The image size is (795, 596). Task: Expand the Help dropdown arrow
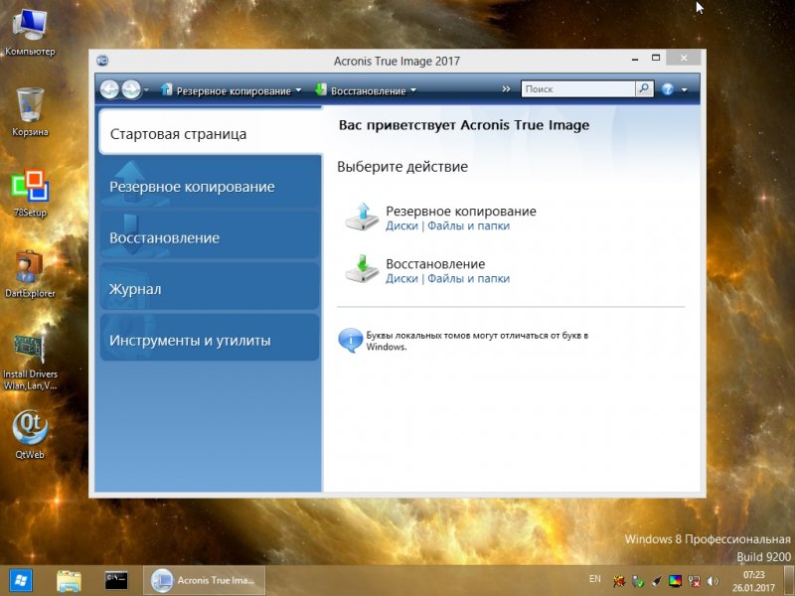coord(685,90)
